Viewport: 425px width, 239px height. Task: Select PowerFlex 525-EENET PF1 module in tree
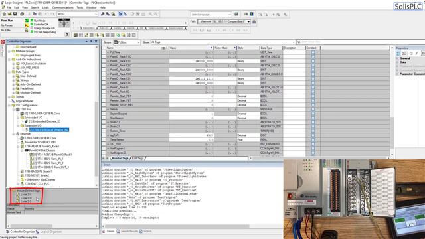[40, 142]
